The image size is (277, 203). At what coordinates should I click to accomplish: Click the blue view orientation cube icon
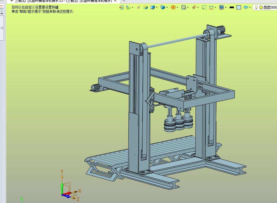163,8
